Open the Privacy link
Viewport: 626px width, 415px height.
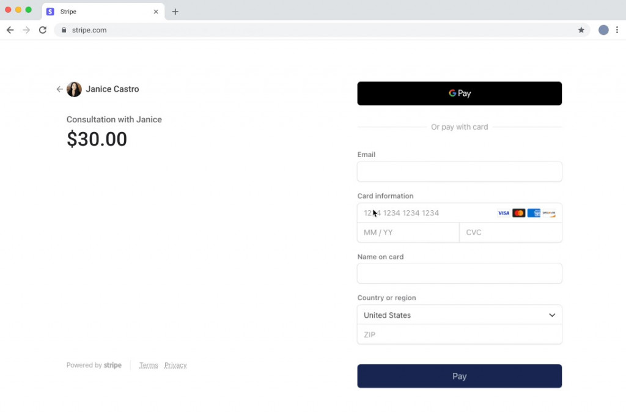pyautogui.click(x=175, y=365)
